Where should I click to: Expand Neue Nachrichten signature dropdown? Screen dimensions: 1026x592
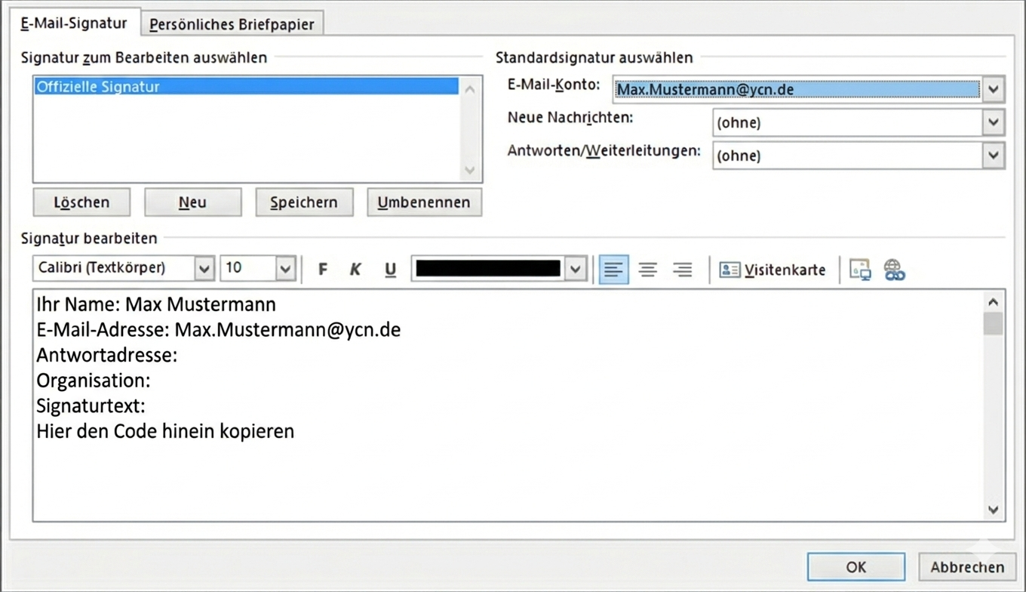tap(993, 122)
